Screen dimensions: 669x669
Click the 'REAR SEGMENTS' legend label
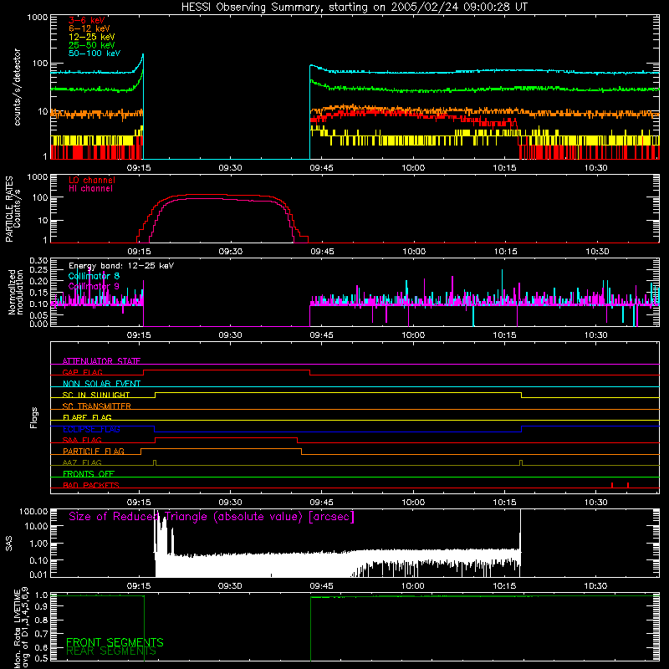click(111, 651)
